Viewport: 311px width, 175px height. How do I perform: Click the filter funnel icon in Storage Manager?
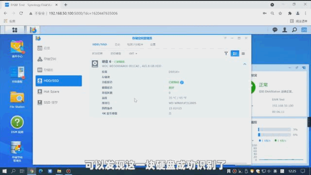coord(226,53)
